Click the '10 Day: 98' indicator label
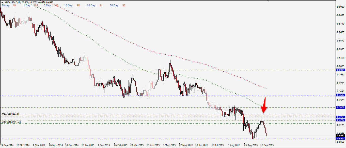This screenshot has width=346, height=148. pyautogui.click(x=72, y=5)
